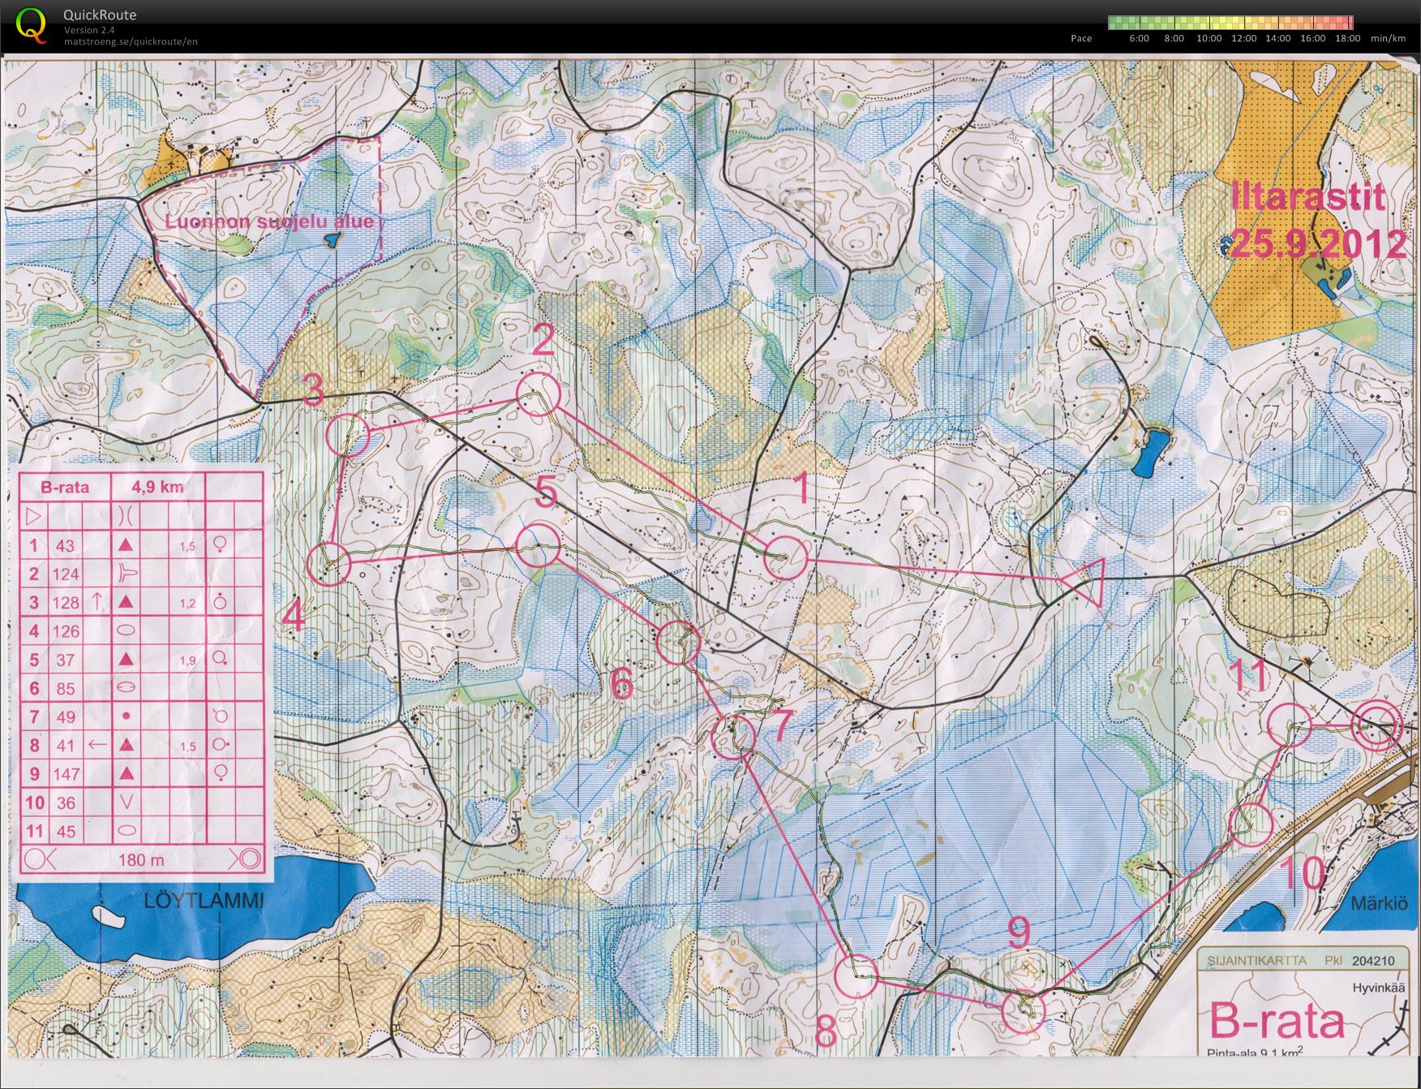Click the Märkiö place label
1421x1089 pixels.
1380,904
